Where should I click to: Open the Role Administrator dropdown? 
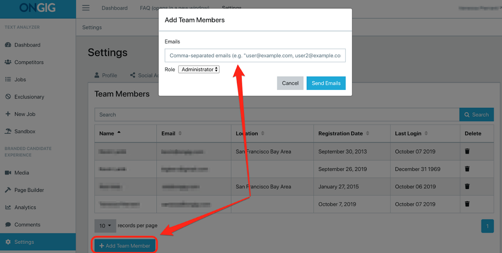pyautogui.click(x=199, y=69)
